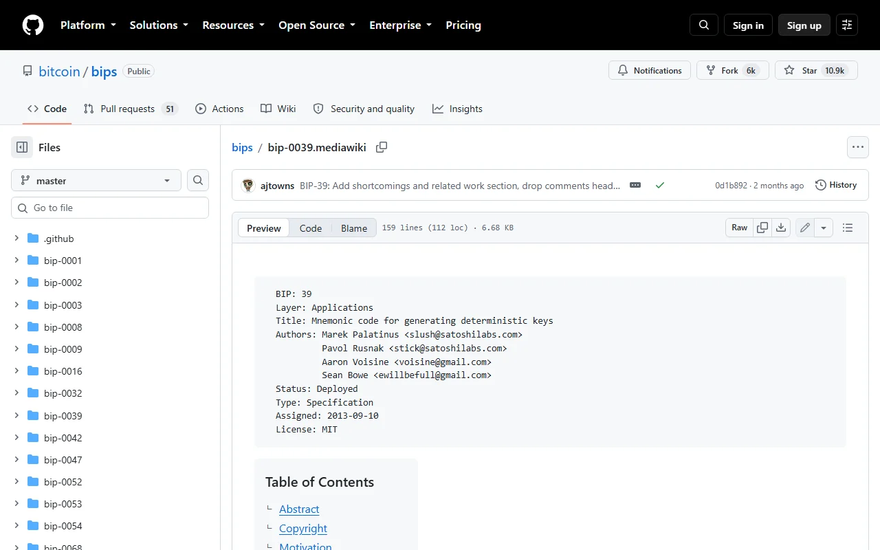Image resolution: width=880 pixels, height=550 pixels.
Task: View the green checkmark commit status
Action: coord(660,185)
